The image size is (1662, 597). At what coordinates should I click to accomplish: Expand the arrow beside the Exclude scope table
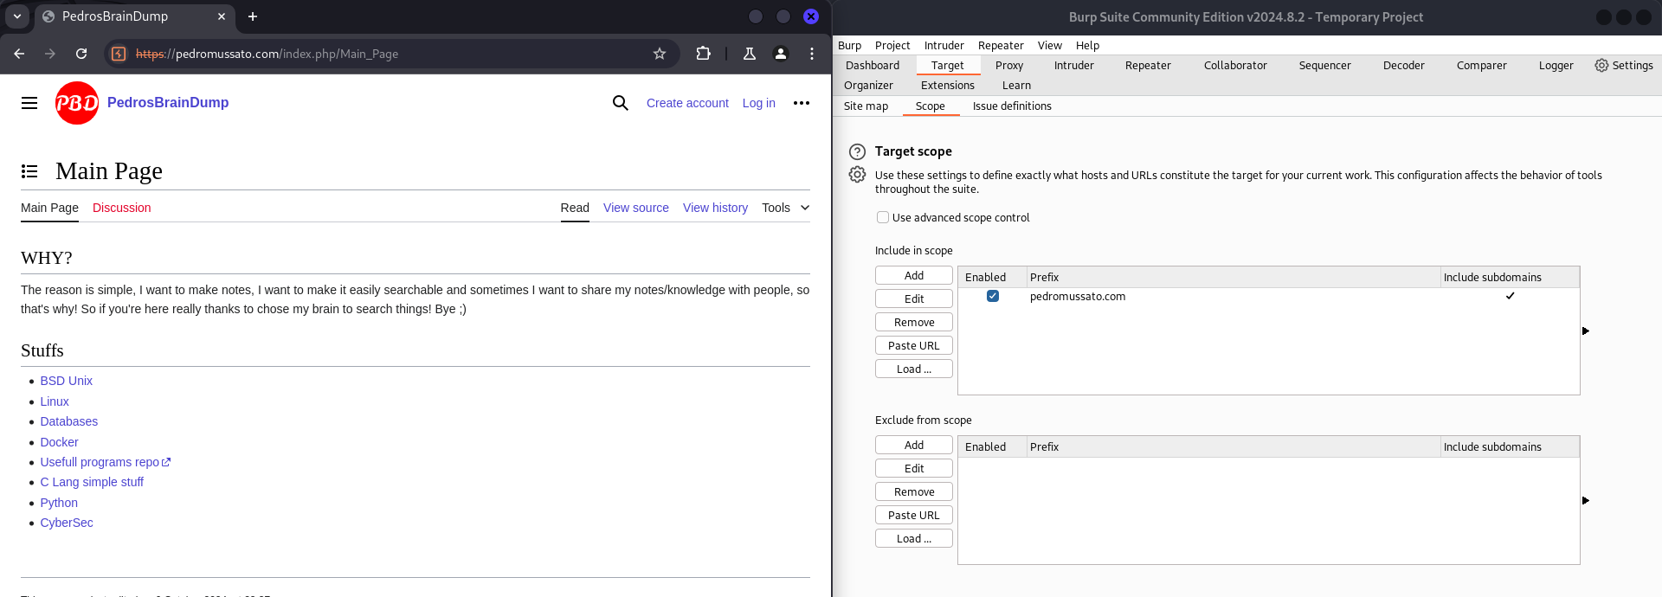tap(1585, 501)
